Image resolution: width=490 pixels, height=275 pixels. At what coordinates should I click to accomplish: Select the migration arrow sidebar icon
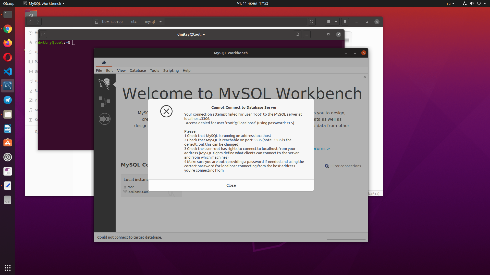pos(105,119)
